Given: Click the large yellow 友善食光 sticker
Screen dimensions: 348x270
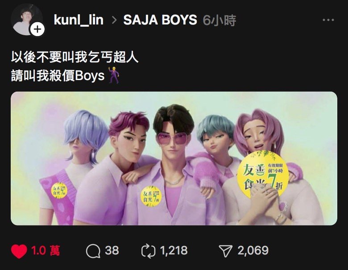Looking at the screenshot, I should pyautogui.click(x=263, y=174).
